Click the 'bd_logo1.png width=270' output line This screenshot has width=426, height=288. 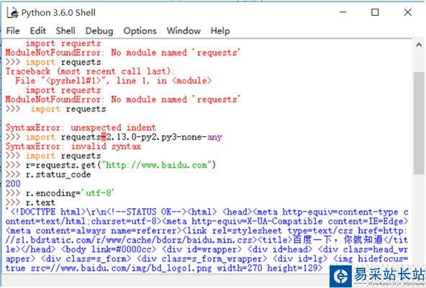164,268
